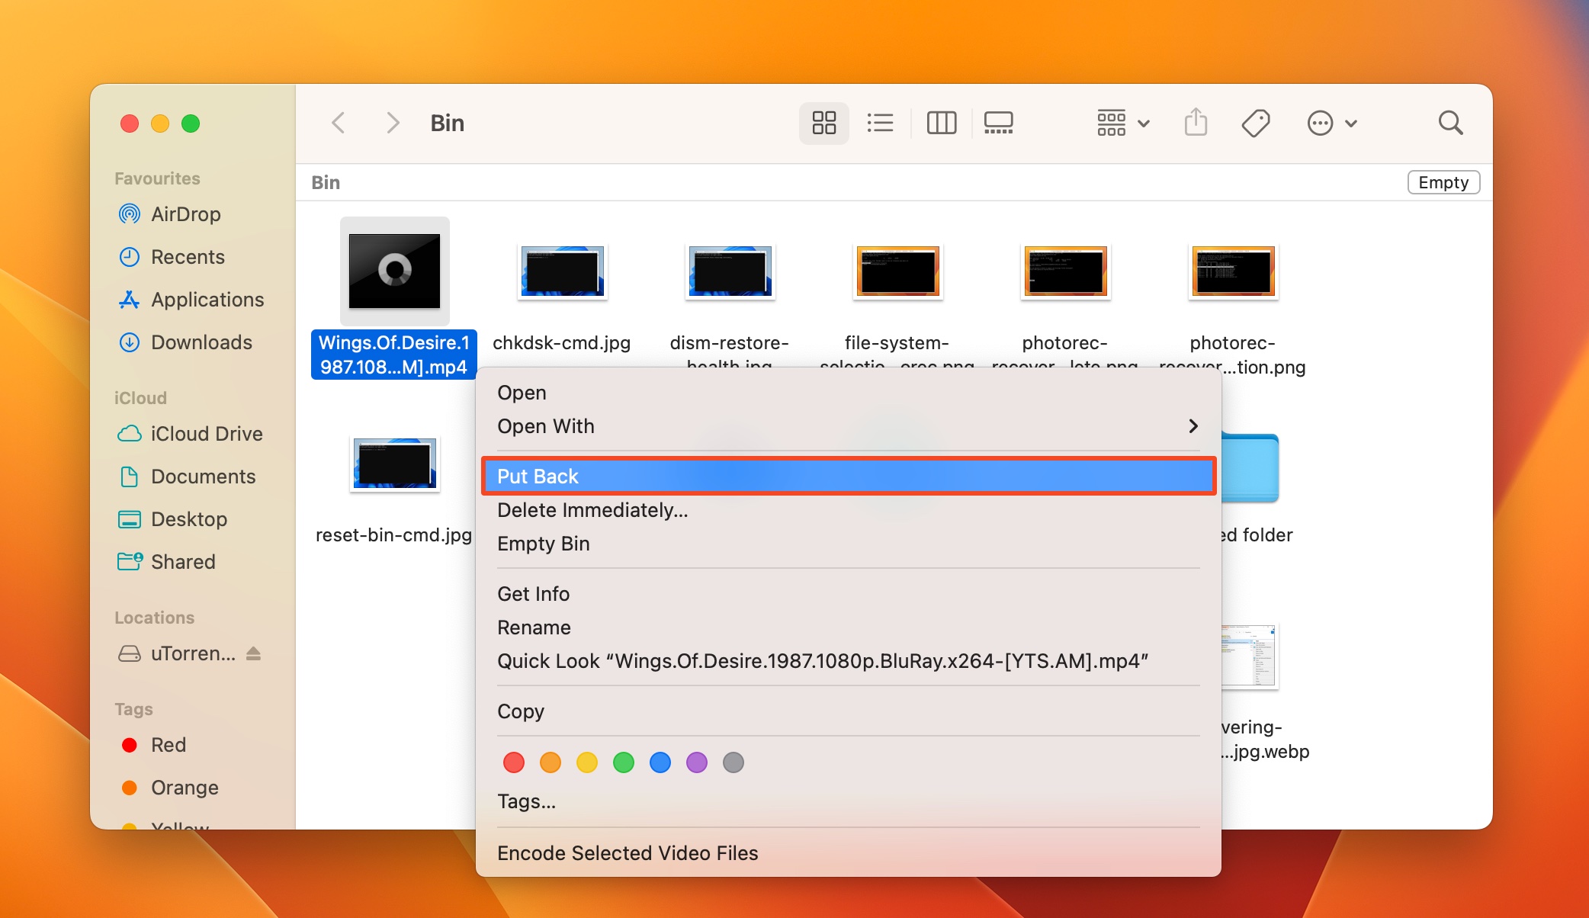Click the icon view button in toolbar
This screenshot has height=918, width=1589.
point(823,121)
